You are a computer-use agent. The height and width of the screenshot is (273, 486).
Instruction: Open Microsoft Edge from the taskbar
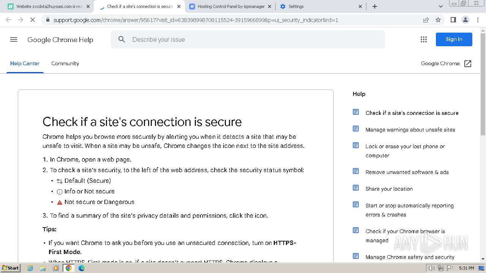pyautogui.click(x=82, y=268)
